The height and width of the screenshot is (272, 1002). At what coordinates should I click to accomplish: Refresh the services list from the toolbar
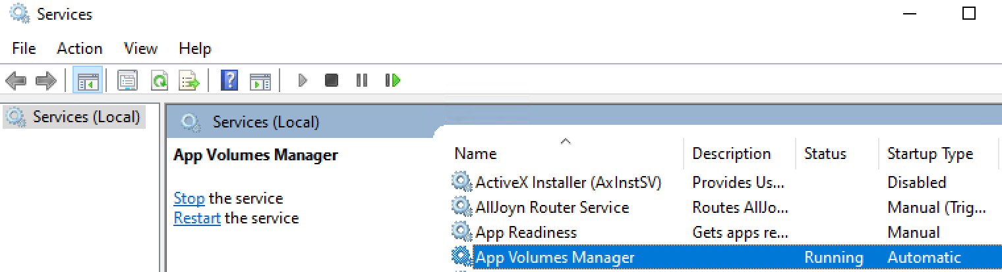(x=160, y=81)
